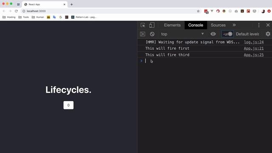
Task: Click the red circular extension icon
Action: pyautogui.click(x=218, y=11)
